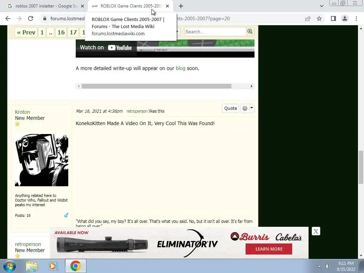Bookmark this page with the star icon
The width and height of the screenshot is (364, 273).
pos(319,18)
